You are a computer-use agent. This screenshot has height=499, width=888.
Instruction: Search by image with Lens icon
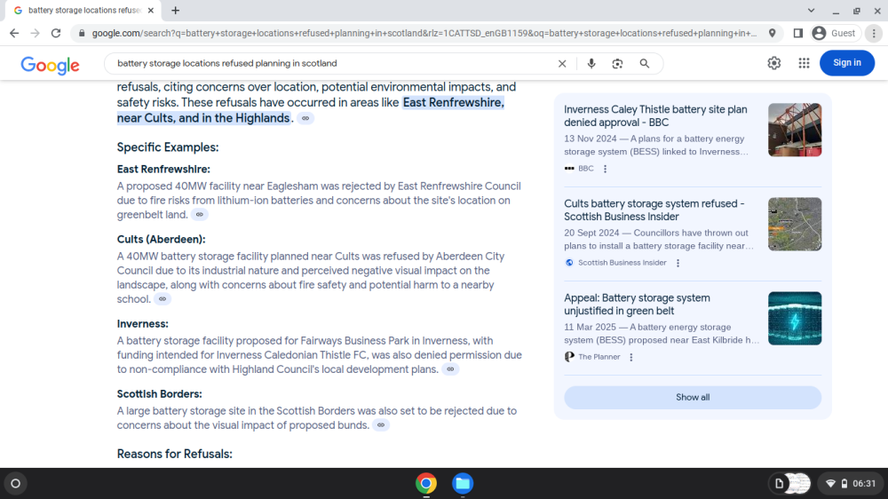coord(617,63)
